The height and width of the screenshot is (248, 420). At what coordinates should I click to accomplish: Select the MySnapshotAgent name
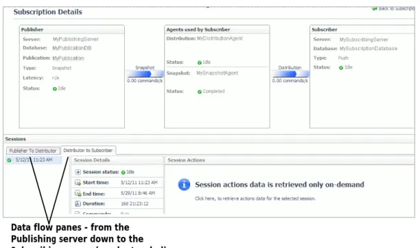(218, 73)
